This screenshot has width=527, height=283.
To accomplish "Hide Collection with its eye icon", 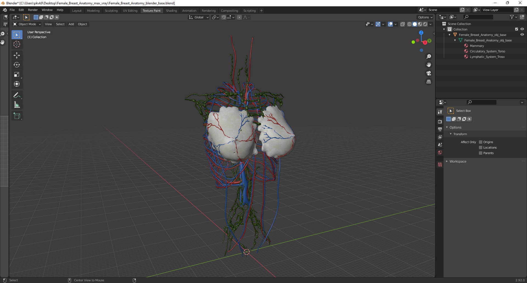I will click(522, 29).
